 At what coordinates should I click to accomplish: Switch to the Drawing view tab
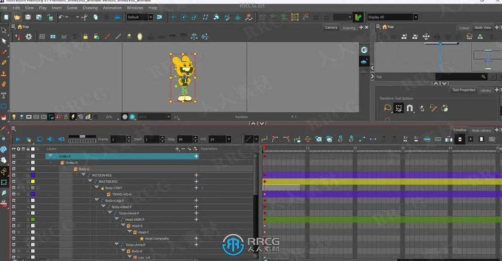349,28
